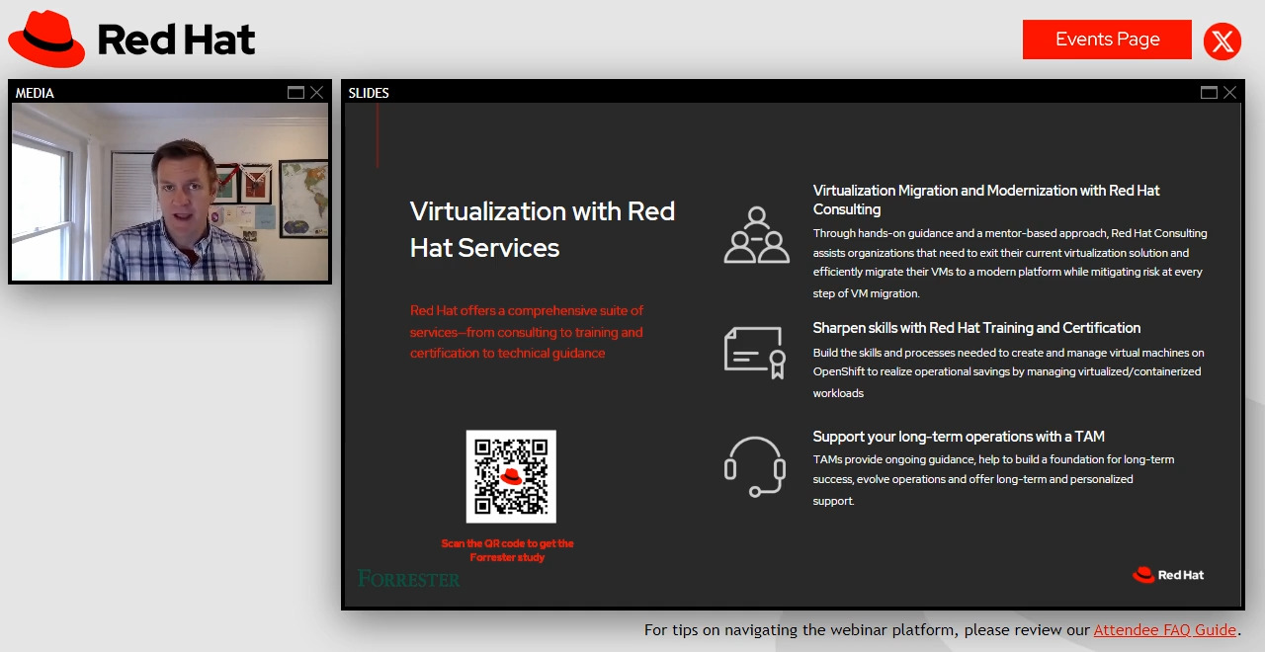
Task: Maximize the Slides panel
Action: [x=1209, y=93]
